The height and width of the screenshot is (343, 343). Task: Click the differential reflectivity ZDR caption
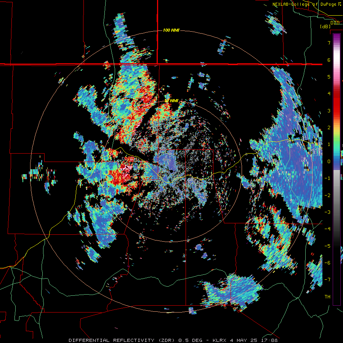tap(173, 340)
